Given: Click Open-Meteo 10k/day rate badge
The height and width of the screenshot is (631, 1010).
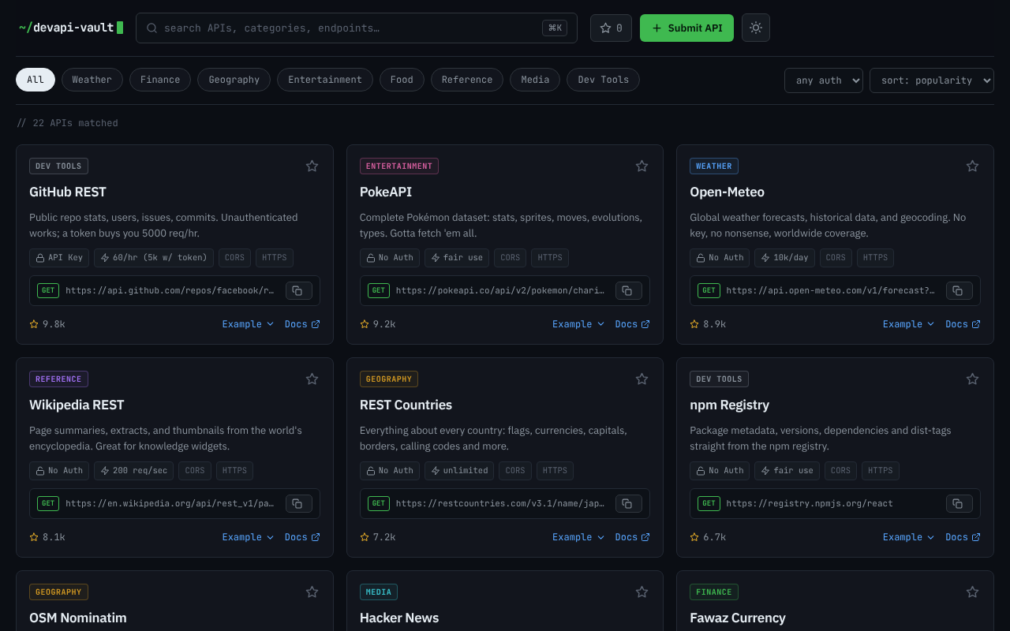Looking at the screenshot, I should 784,257.
